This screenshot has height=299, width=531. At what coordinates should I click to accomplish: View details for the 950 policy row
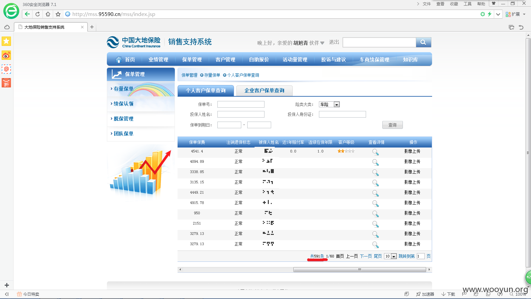[x=375, y=214]
